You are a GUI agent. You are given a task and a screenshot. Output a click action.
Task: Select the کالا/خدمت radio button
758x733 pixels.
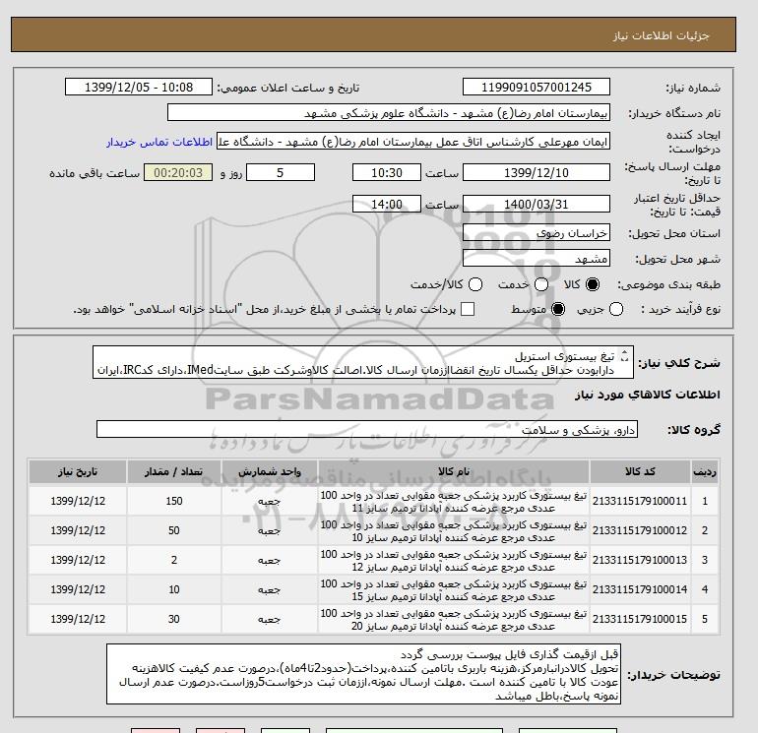[x=475, y=284]
